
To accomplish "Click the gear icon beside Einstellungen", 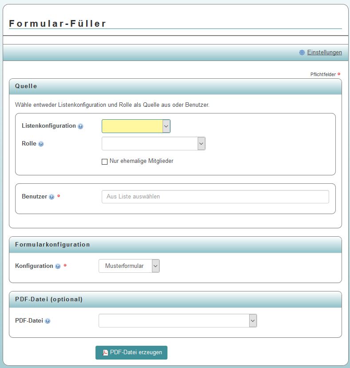I will point(302,53).
